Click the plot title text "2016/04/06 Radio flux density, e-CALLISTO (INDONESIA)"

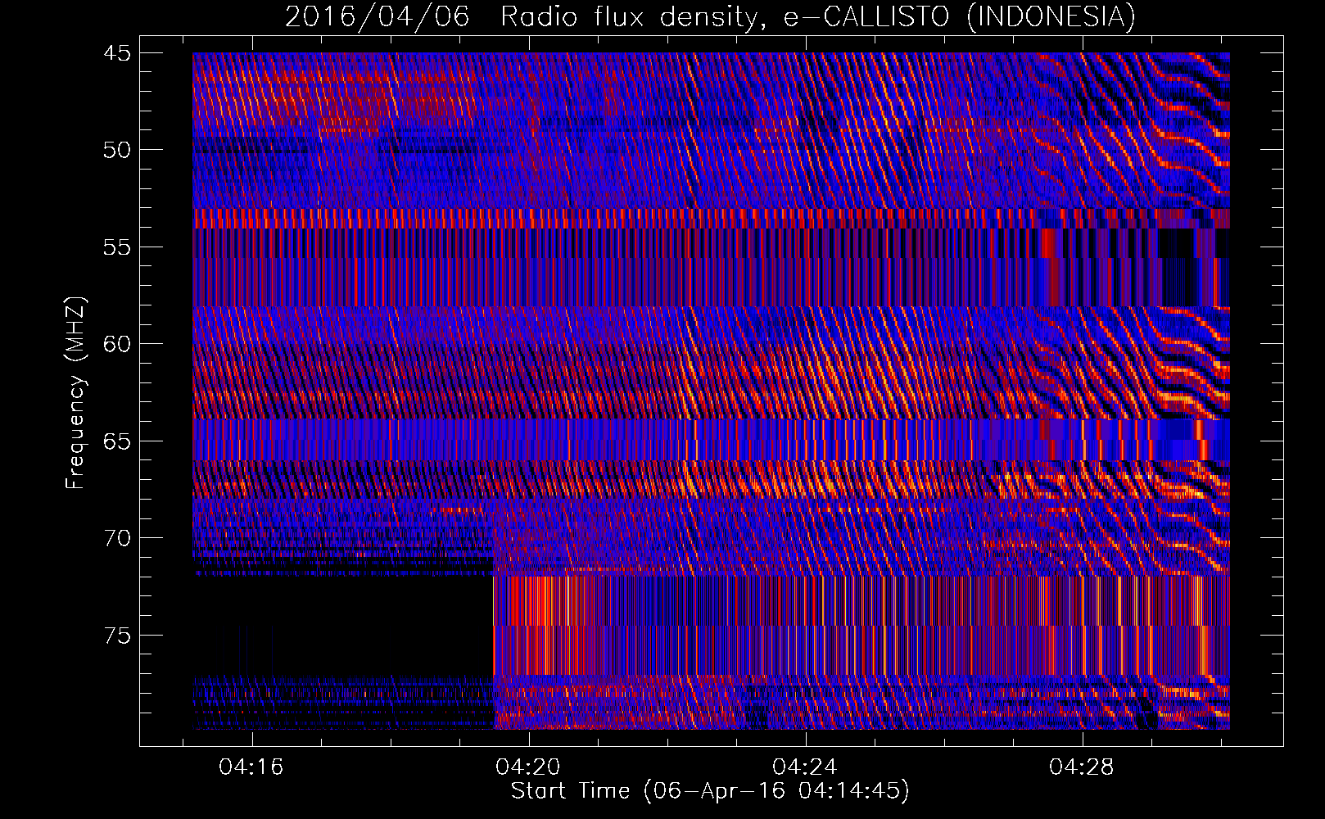pyautogui.click(x=710, y=16)
